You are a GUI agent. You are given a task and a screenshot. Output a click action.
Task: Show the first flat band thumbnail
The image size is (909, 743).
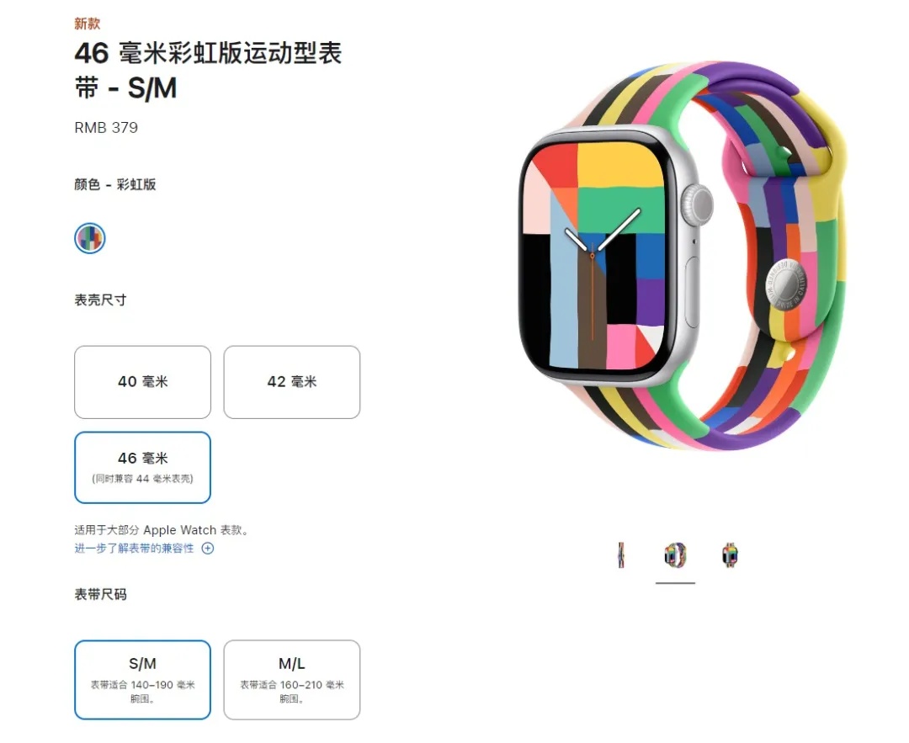tap(621, 555)
